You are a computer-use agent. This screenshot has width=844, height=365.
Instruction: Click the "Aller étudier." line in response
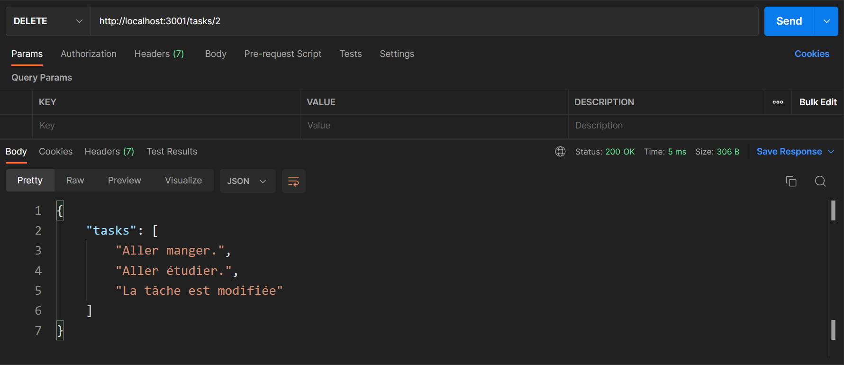coord(177,271)
